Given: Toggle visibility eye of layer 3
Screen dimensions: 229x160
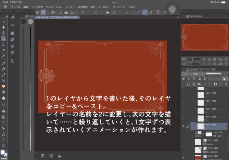Looking at the screenshot, I should 183,110.
